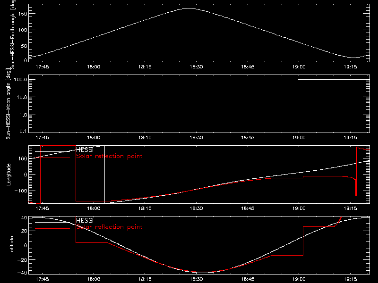This screenshot has height=283, width=378.
Task: Click 17:45 time label under Moon angle plot
Action: 42,138
